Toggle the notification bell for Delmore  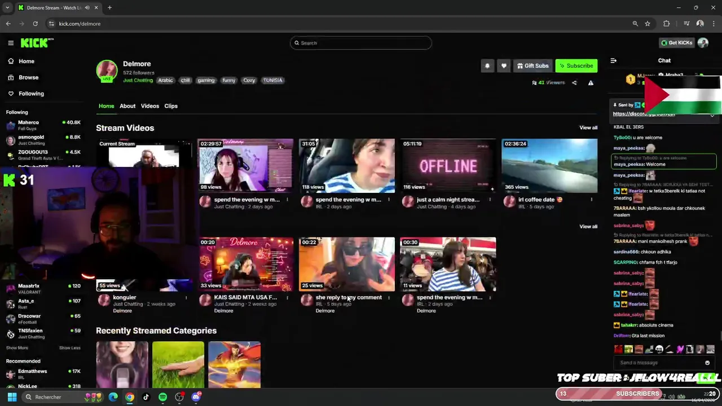487,66
